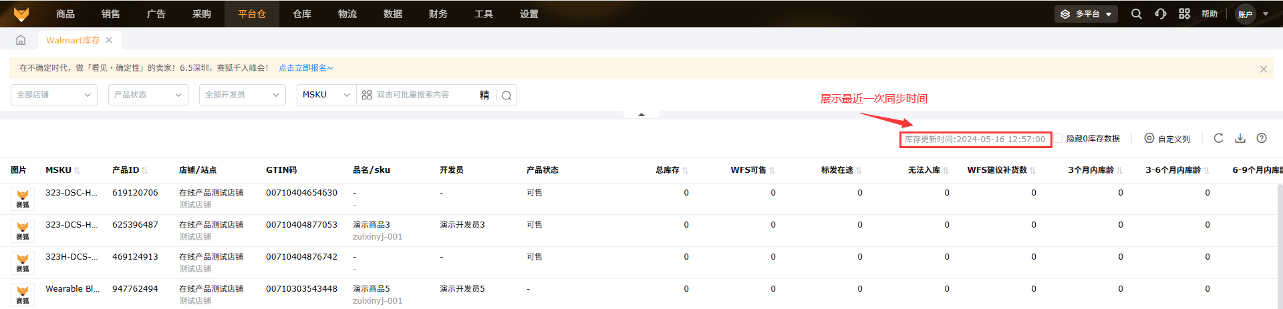Click GTIN 00710404876742

[x=301, y=257]
